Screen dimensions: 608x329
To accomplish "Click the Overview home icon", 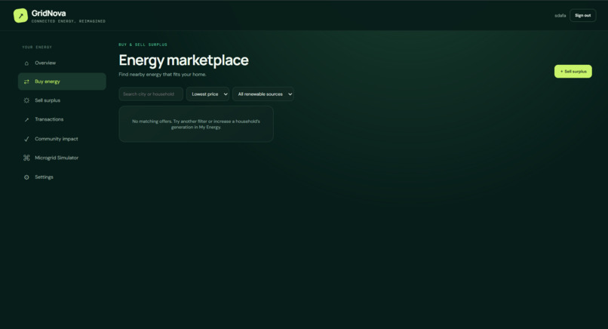I will 26,63.
